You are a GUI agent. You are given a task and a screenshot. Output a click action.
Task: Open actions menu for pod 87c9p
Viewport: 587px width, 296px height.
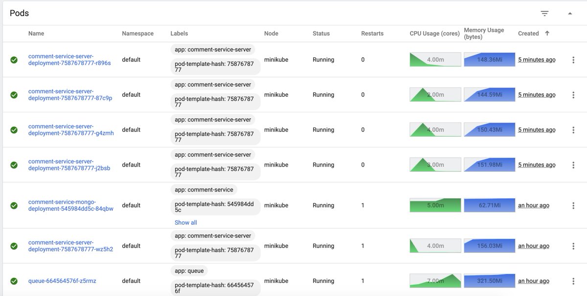[573, 95]
